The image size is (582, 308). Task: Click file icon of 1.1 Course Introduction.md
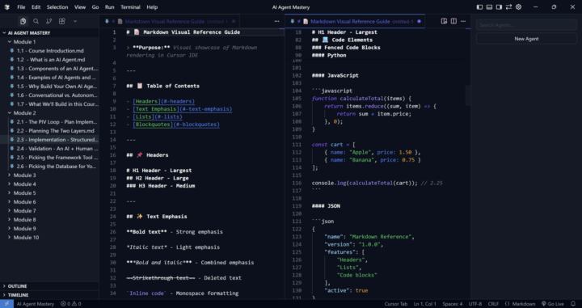(x=12, y=50)
